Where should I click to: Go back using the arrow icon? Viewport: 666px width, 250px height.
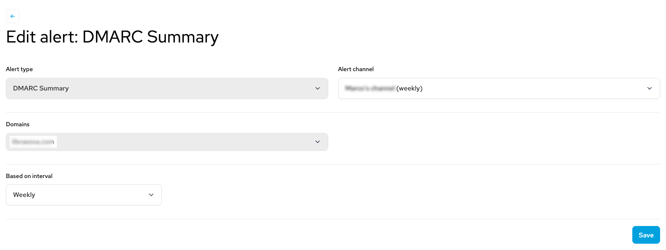coord(13,16)
